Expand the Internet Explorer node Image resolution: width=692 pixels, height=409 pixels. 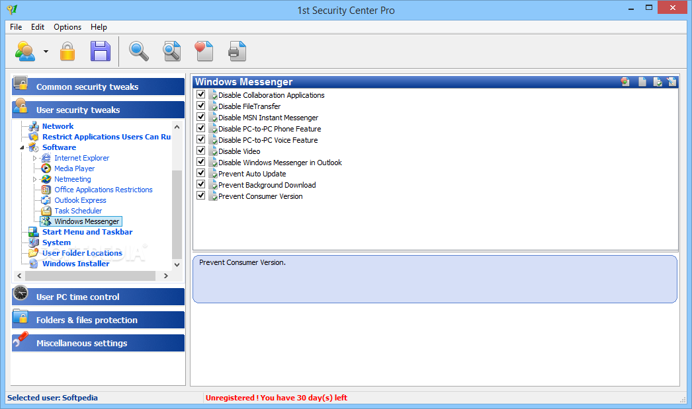click(34, 158)
